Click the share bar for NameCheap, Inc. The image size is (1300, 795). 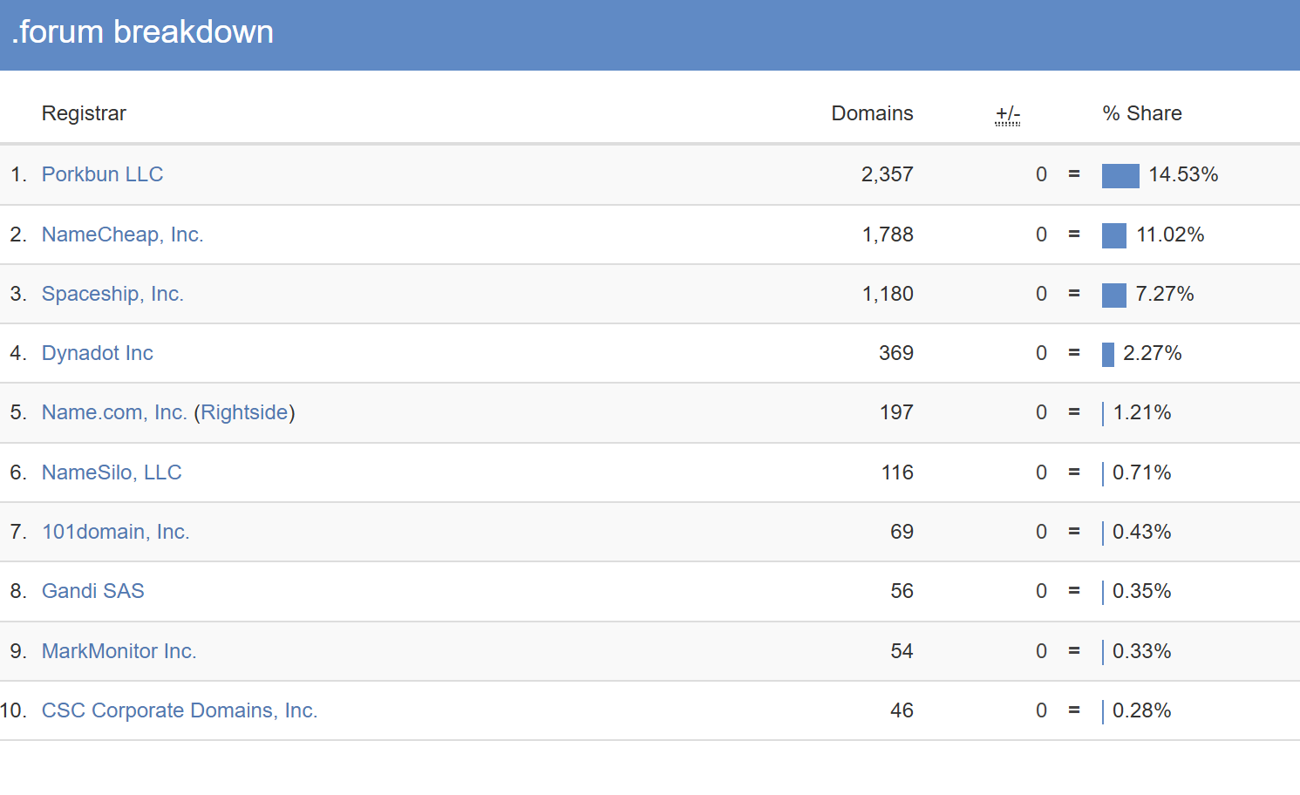1114,235
